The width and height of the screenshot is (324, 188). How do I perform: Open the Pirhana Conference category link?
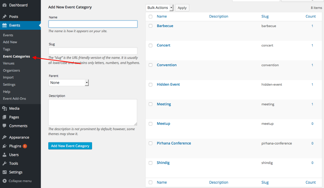pyautogui.click(x=174, y=143)
